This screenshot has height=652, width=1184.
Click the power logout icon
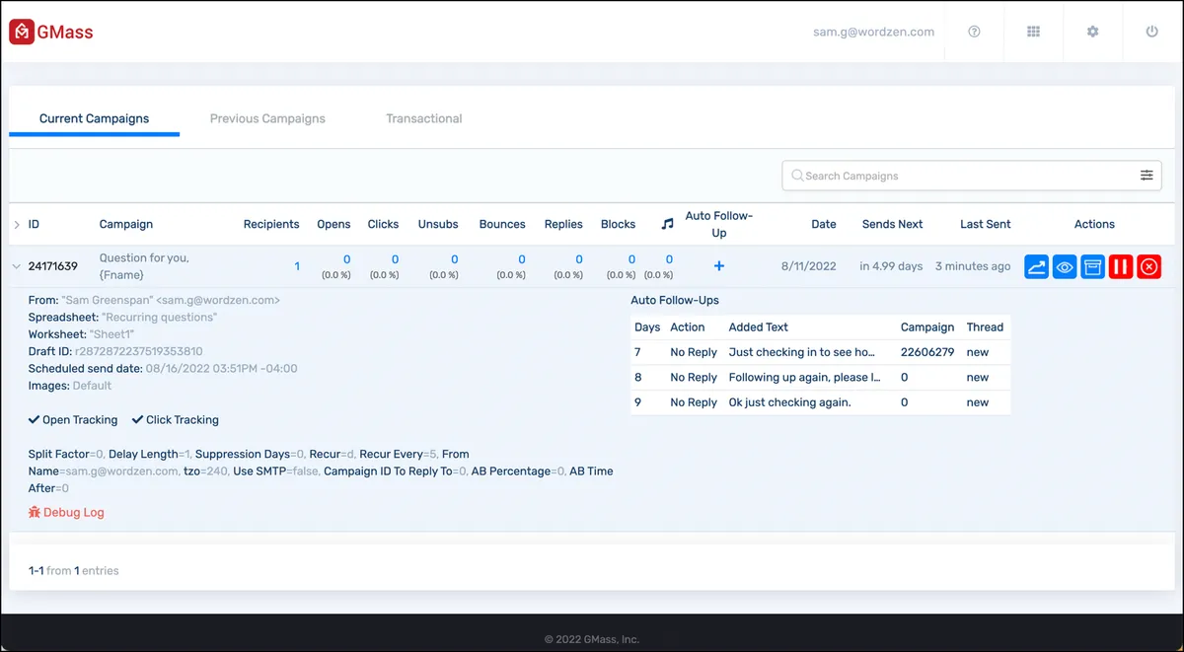coord(1151,32)
